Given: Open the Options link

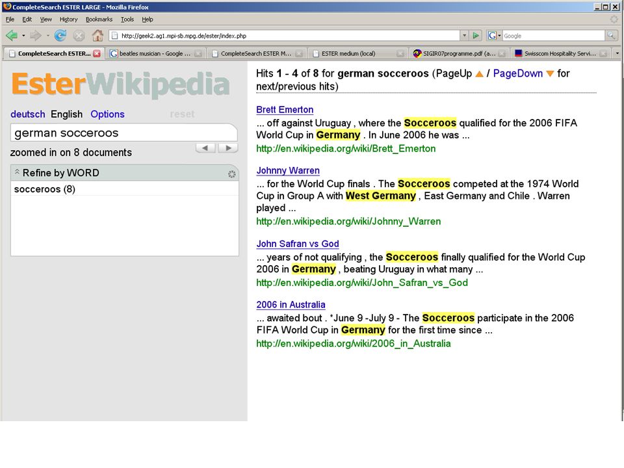Looking at the screenshot, I should (107, 114).
